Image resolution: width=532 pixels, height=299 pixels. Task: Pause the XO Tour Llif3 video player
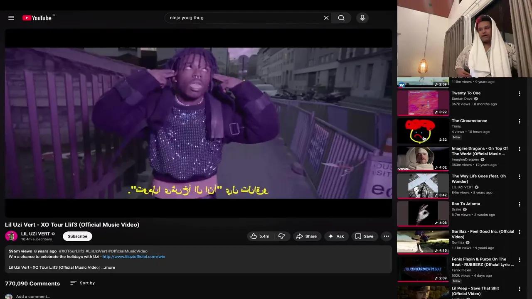pyautogui.click(x=198, y=123)
